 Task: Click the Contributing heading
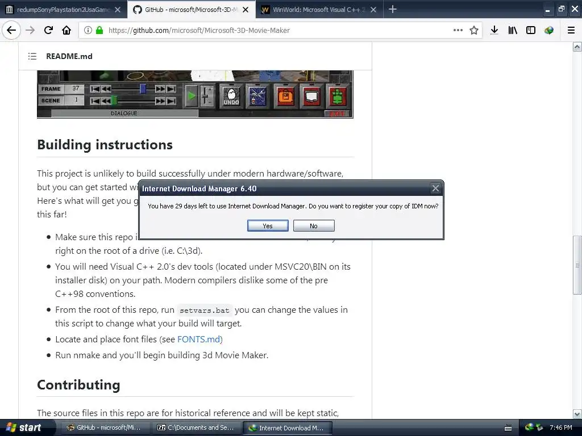[78, 385]
